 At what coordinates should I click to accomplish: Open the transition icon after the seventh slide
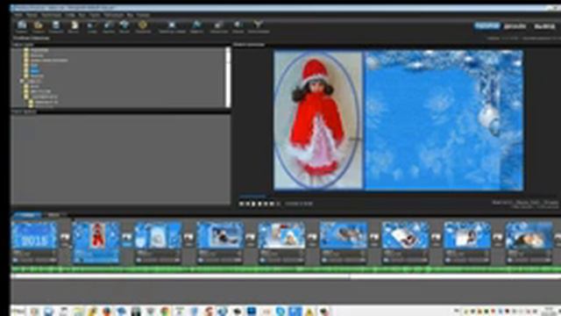[437, 237]
